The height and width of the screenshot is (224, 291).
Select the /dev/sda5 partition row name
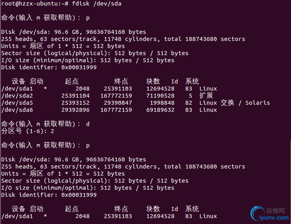[17, 103]
